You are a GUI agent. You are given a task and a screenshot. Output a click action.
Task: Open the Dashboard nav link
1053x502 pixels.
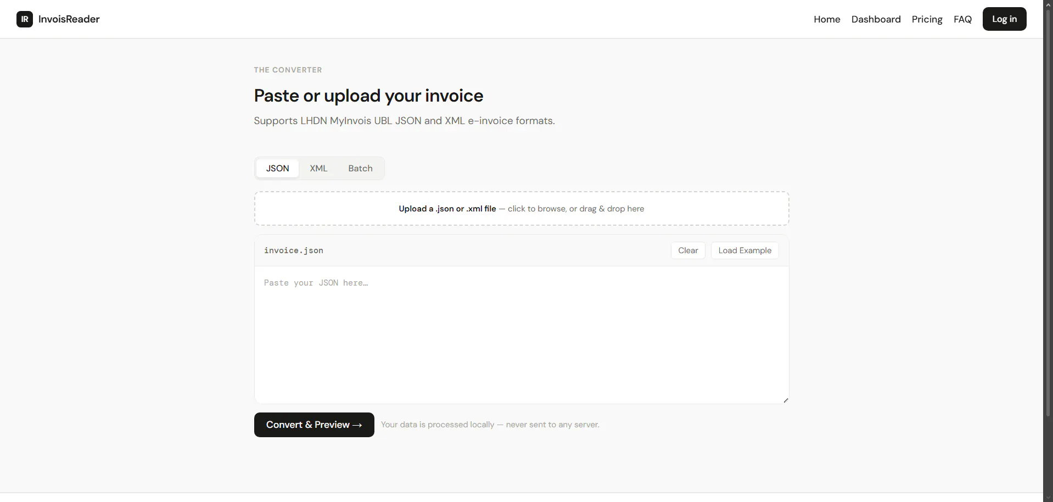(x=876, y=19)
